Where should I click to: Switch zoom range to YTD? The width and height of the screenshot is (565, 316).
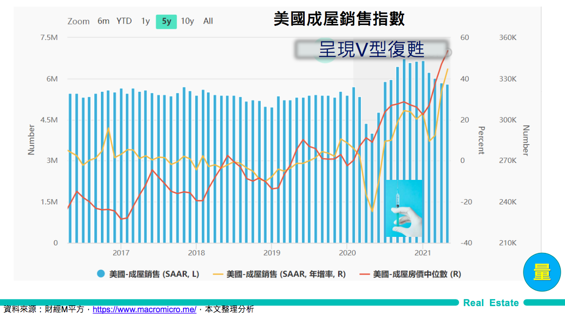[x=124, y=21]
